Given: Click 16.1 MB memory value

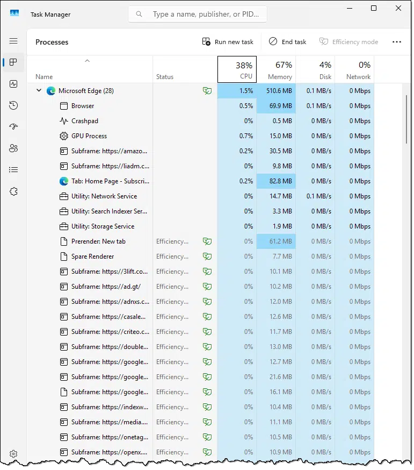Looking at the screenshot, I should click(x=280, y=392).
